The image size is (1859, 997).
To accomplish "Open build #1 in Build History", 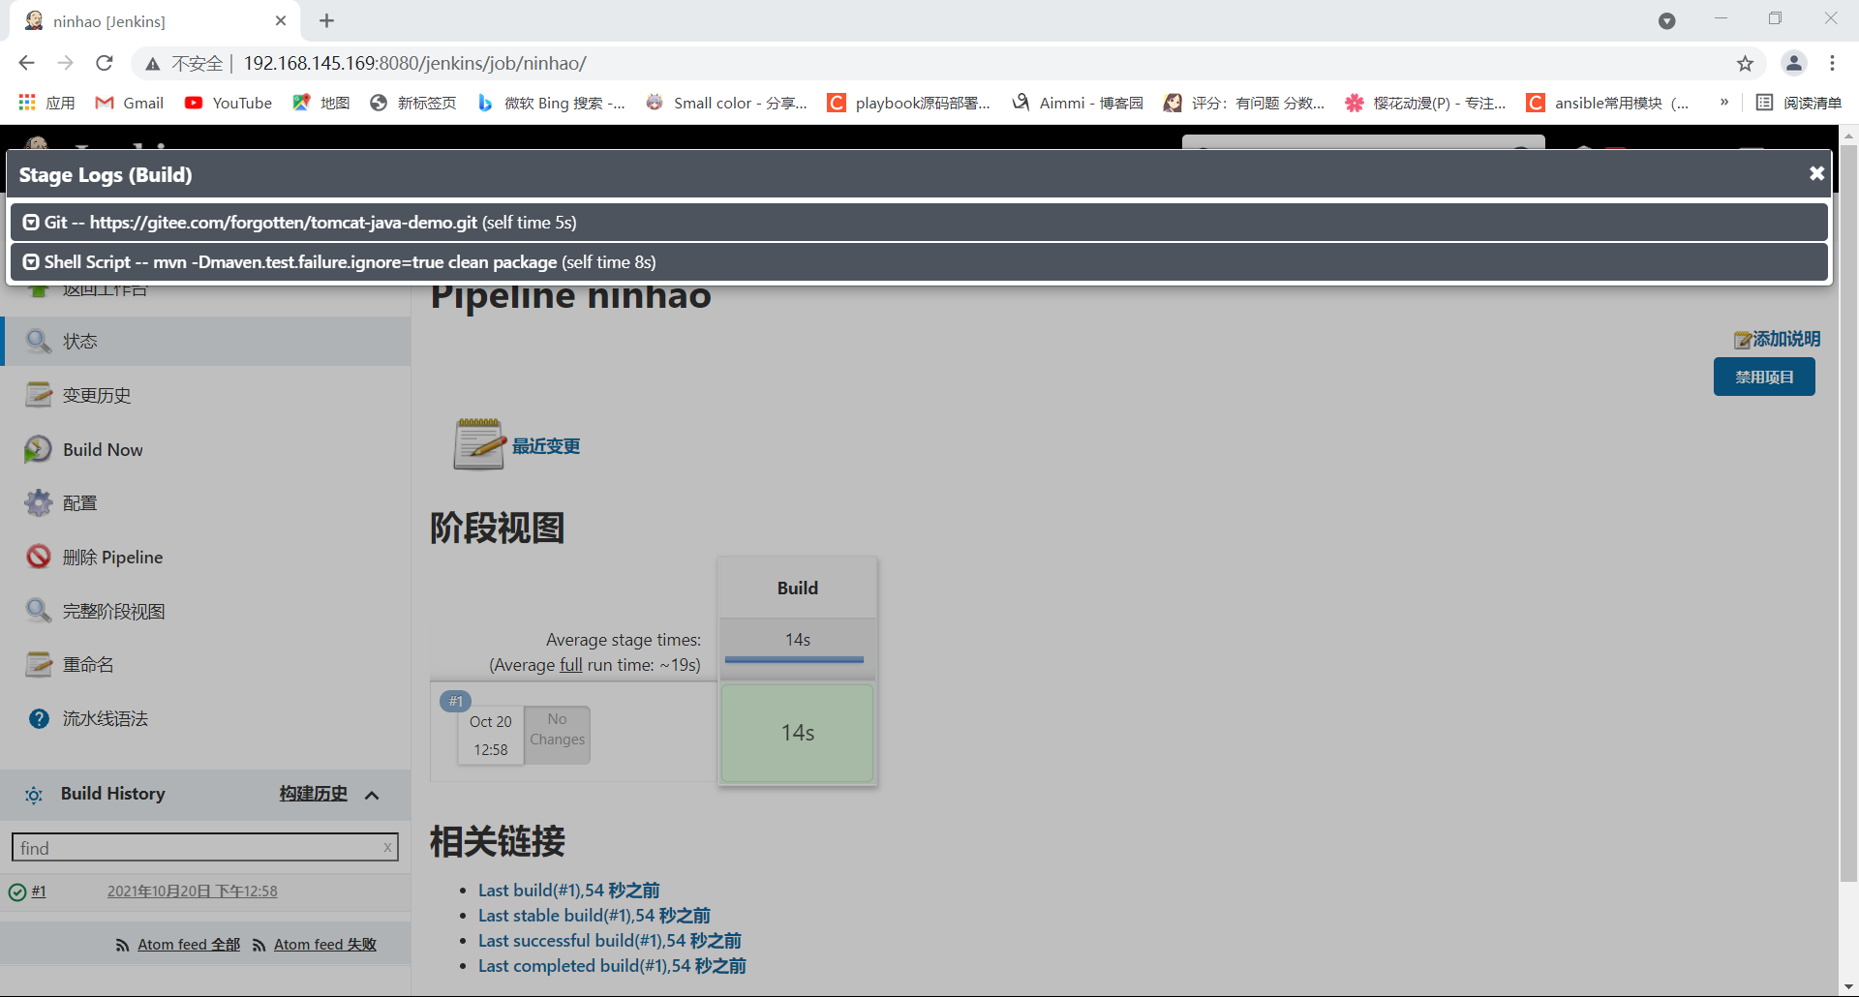I will 39,891.
